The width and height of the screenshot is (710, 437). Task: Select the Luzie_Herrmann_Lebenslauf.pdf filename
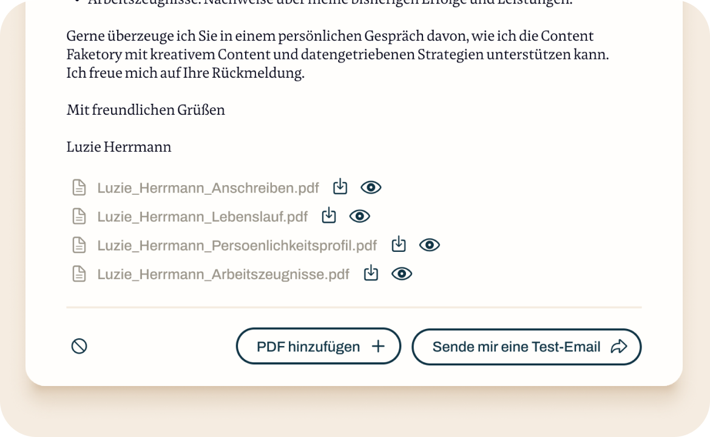pyautogui.click(x=202, y=216)
